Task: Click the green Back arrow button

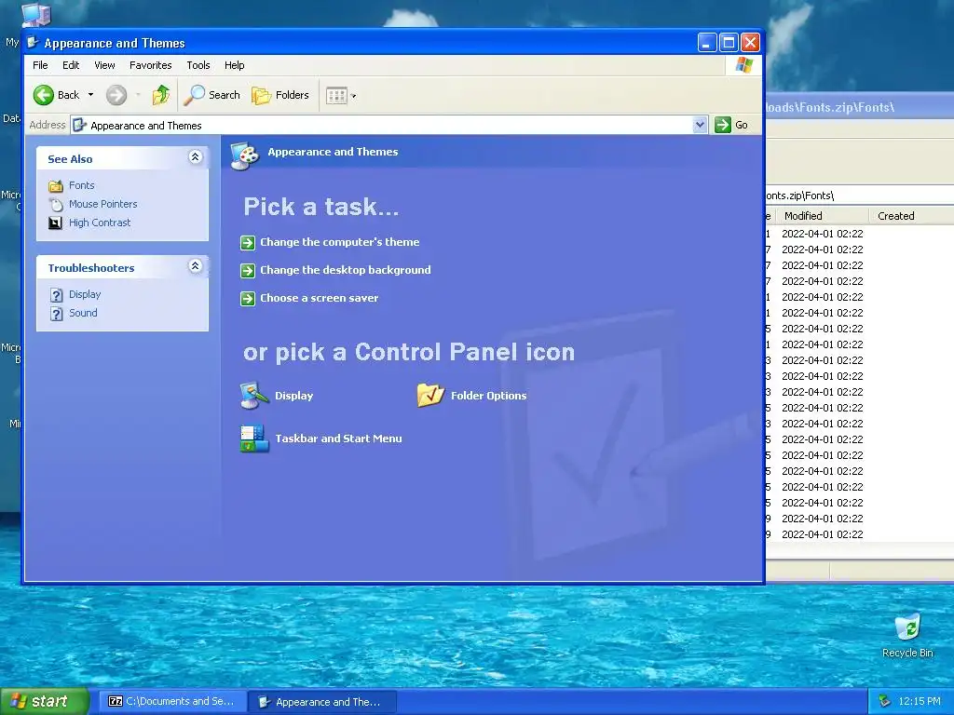Action: click(x=44, y=95)
